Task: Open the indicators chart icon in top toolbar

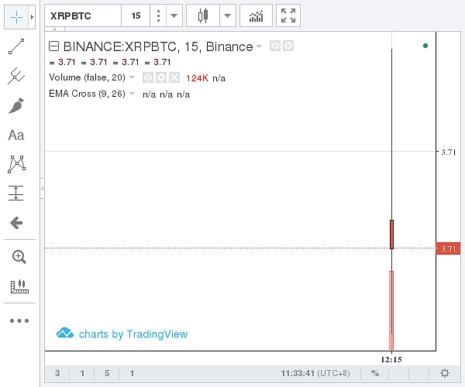Action: coord(256,15)
